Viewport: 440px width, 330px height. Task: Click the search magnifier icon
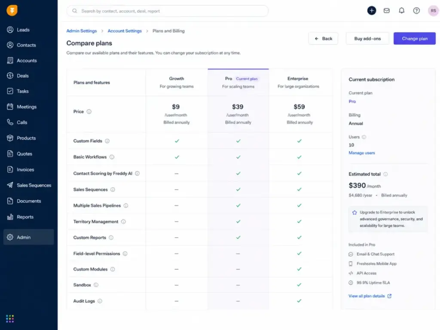click(75, 11)
